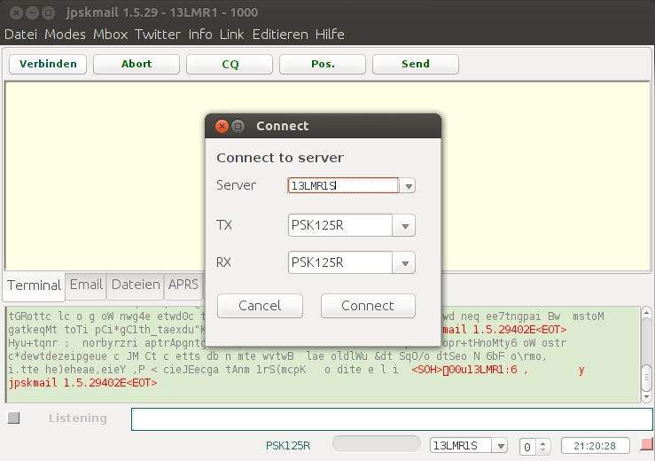Open the Twitter menu
The height and width of the screenshot is (461, 655).
point(158,35)
